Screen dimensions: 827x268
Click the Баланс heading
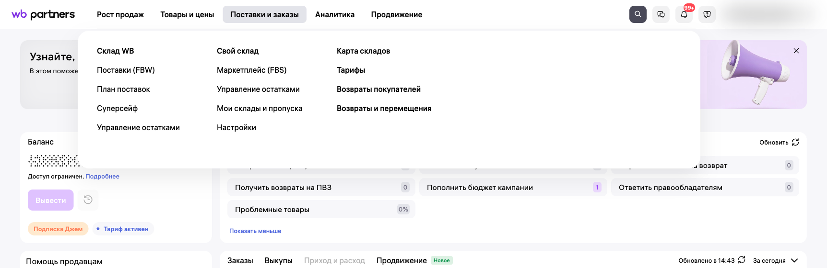[41, 142]
